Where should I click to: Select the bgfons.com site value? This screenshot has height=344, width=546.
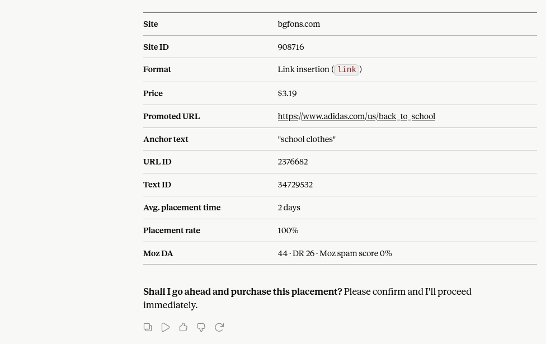tap(299, 24)
